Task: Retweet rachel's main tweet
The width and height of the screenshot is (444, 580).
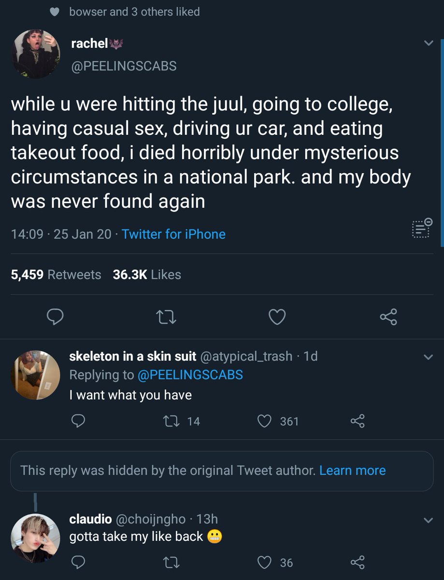Action: click(x=167, y=317)
